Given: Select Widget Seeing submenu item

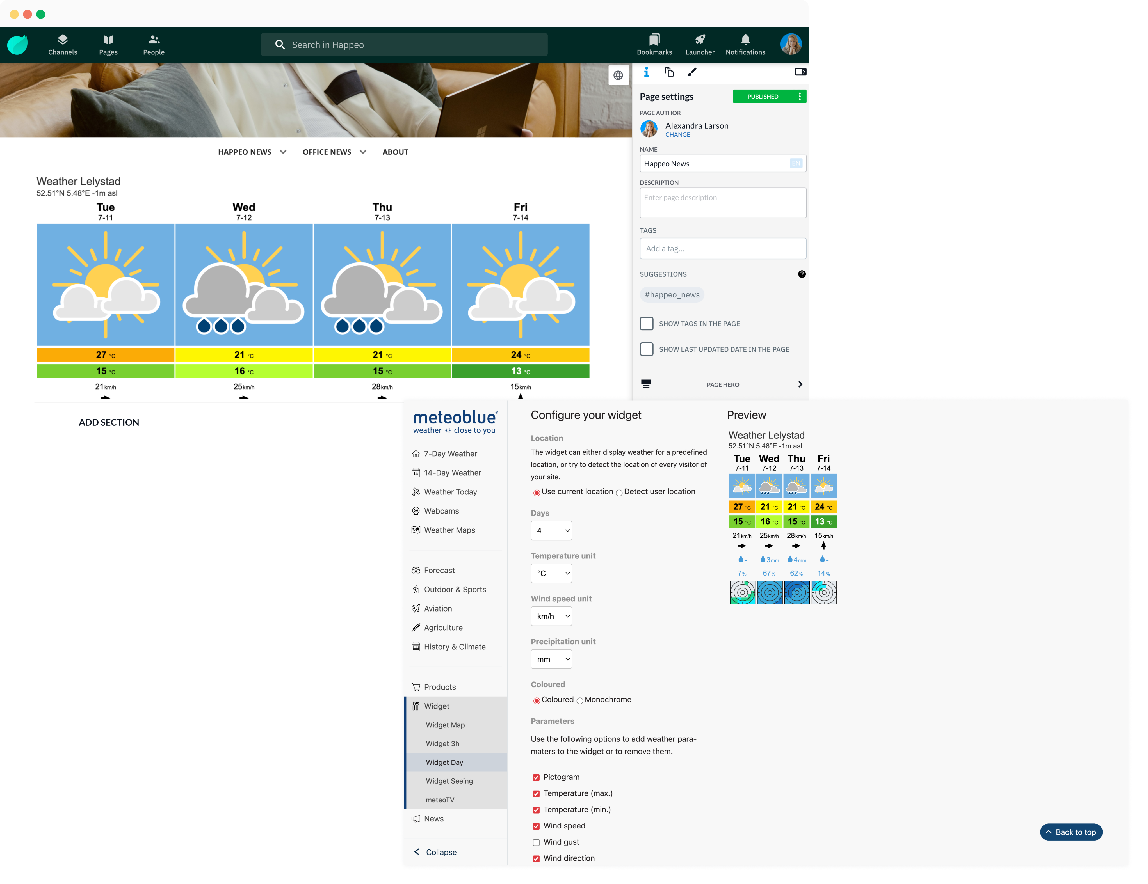Looking at the screenshot, I should pos(449,781).
